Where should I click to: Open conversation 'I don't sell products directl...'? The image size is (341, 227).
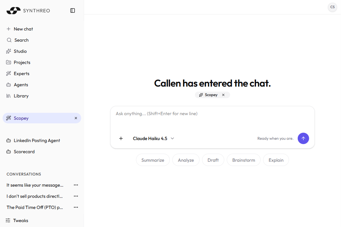(x=34, y=196)
